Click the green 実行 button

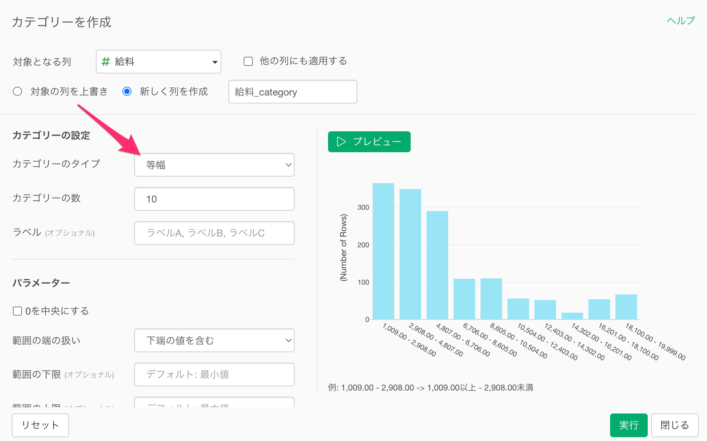[x=629, y=425]
